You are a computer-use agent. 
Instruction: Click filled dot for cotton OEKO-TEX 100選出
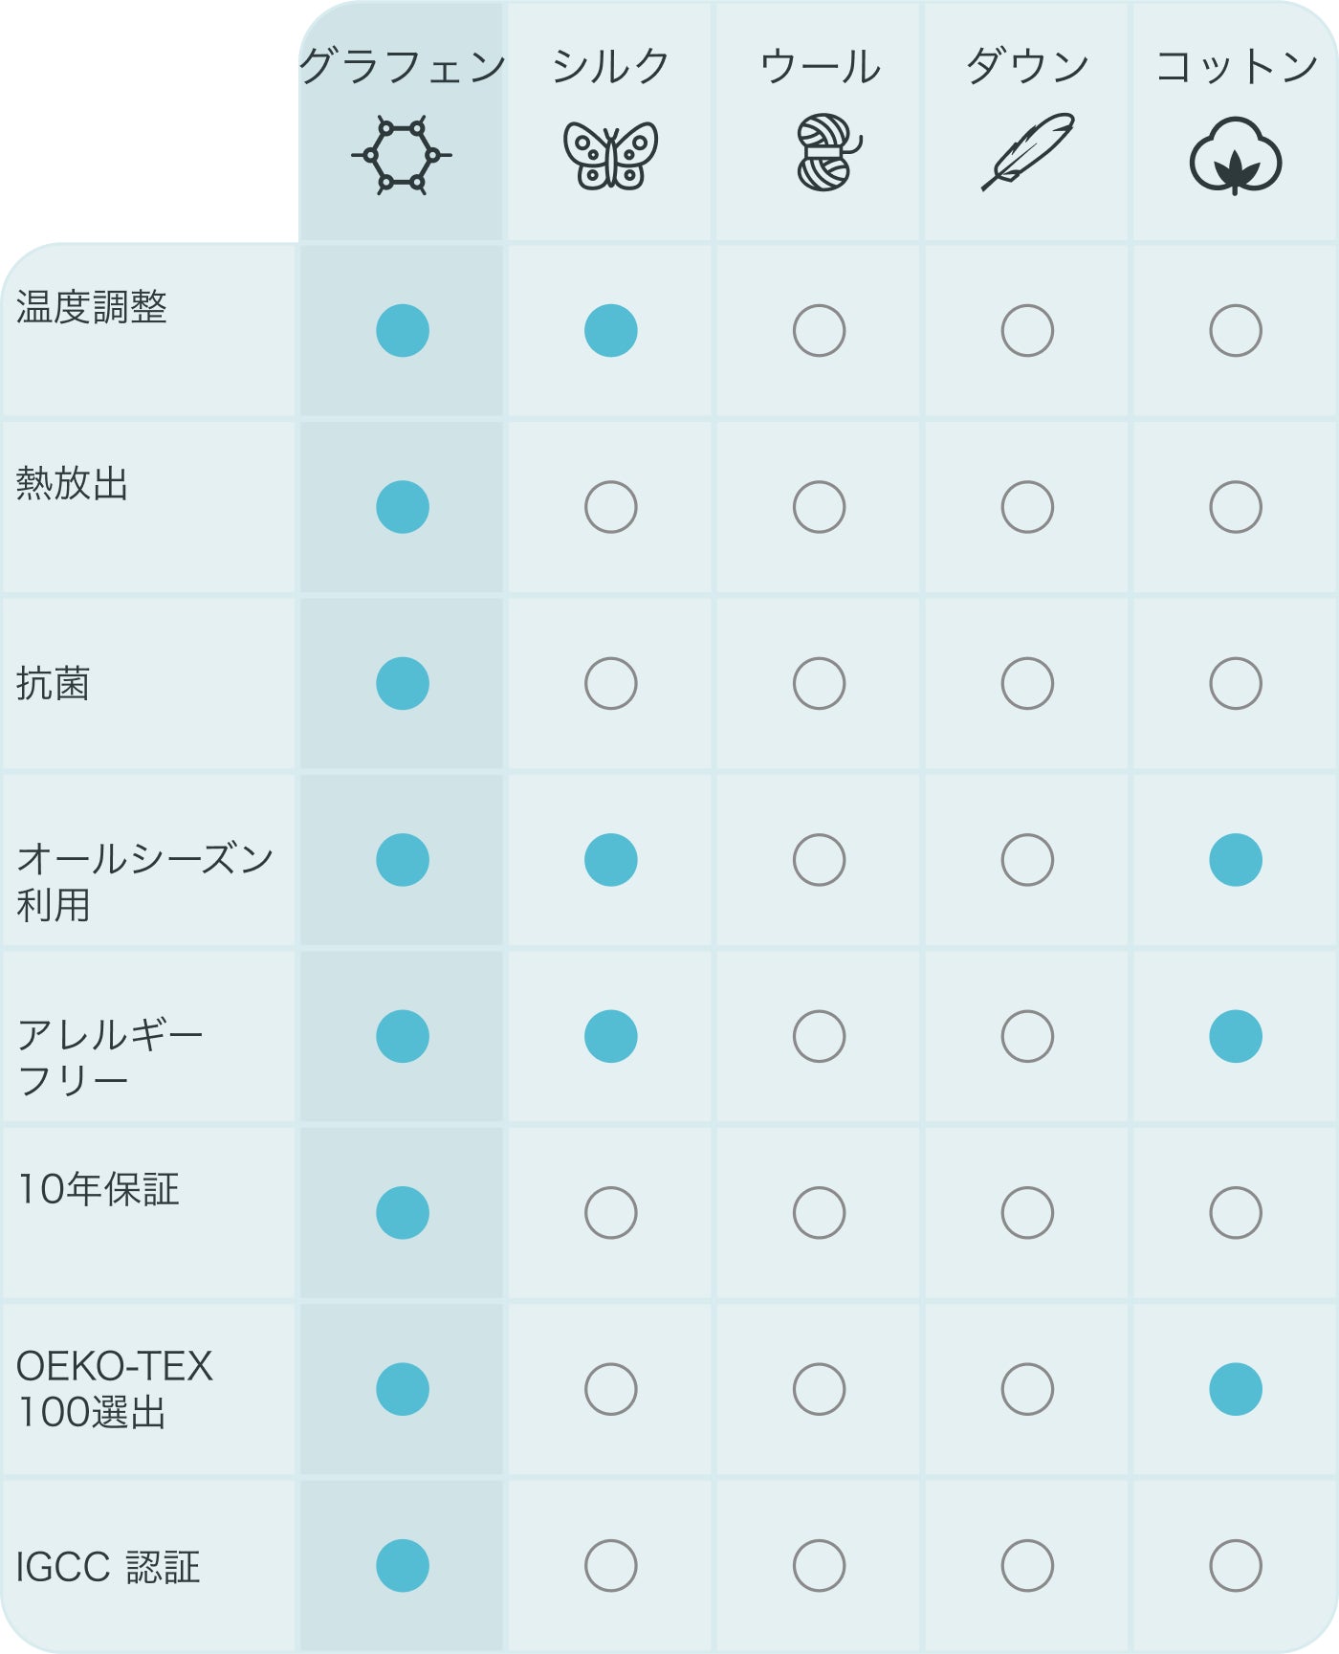(x=1236, y=1389)
